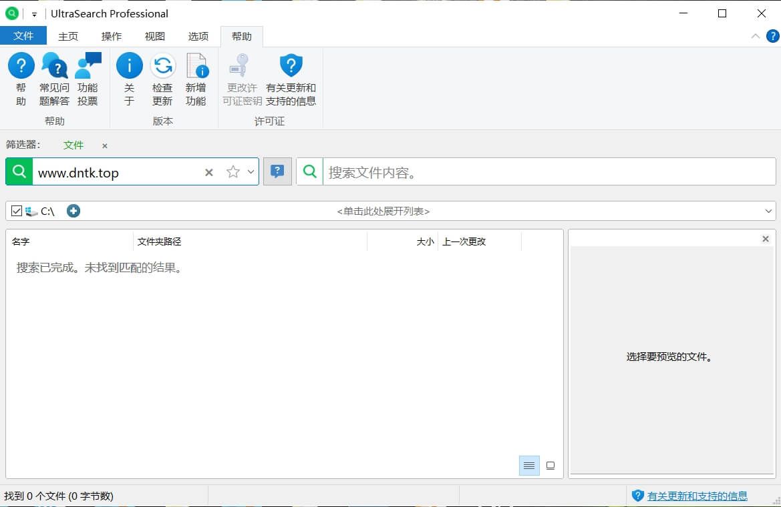Expand the search history dropdown arrow

[x=251, y=171]
